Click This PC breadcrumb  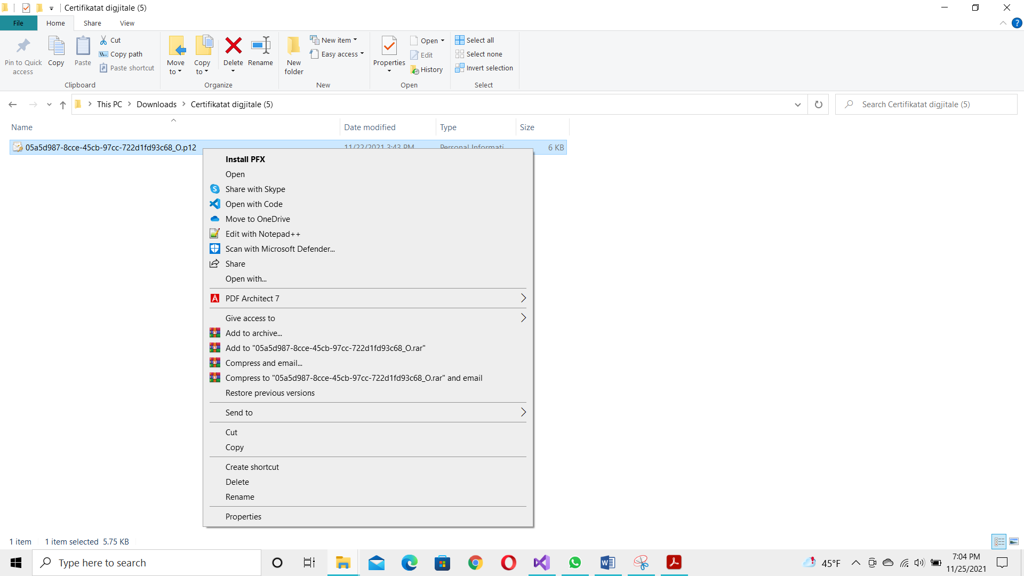109,105
